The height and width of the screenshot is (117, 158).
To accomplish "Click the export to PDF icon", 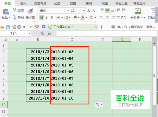I will [x=14, y=27].
